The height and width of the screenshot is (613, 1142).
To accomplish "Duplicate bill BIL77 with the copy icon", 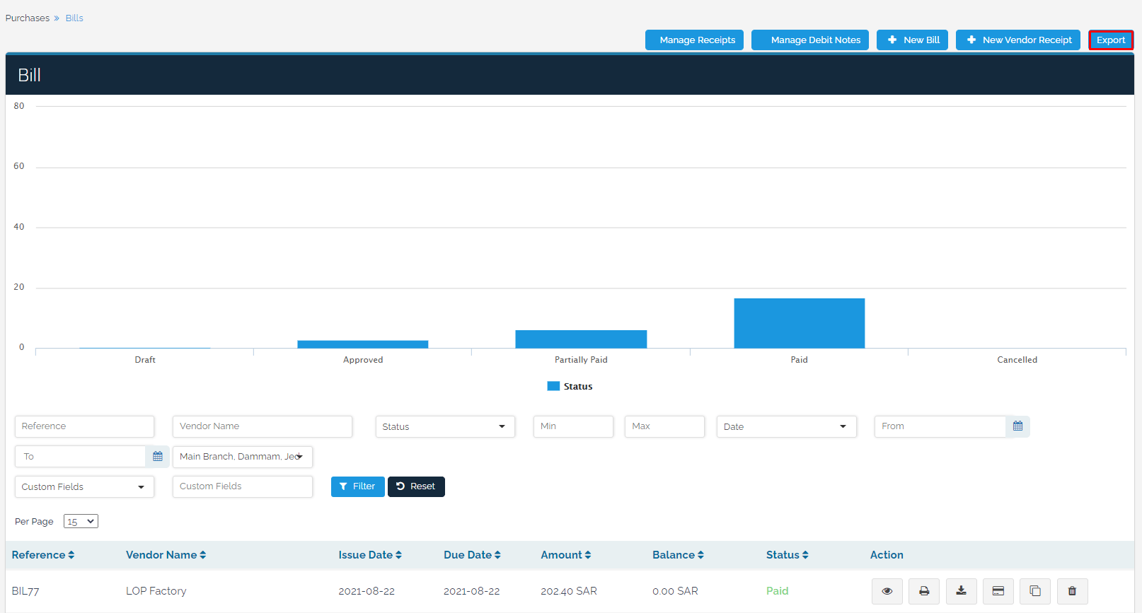I will click(x=1035, y=591).
